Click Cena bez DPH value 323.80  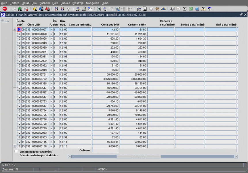click(x=106, y=61)
